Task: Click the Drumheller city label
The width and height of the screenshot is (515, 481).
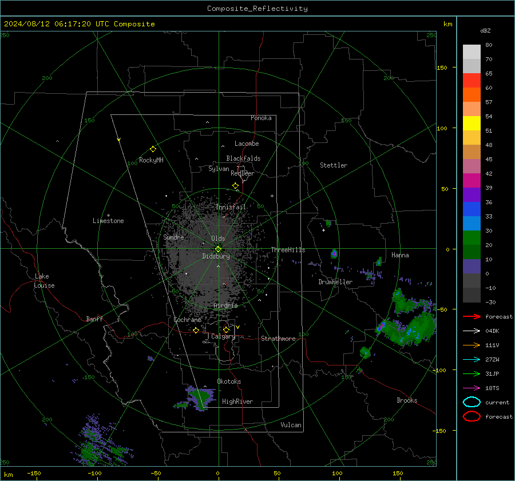Action: [x=335, y=282]
